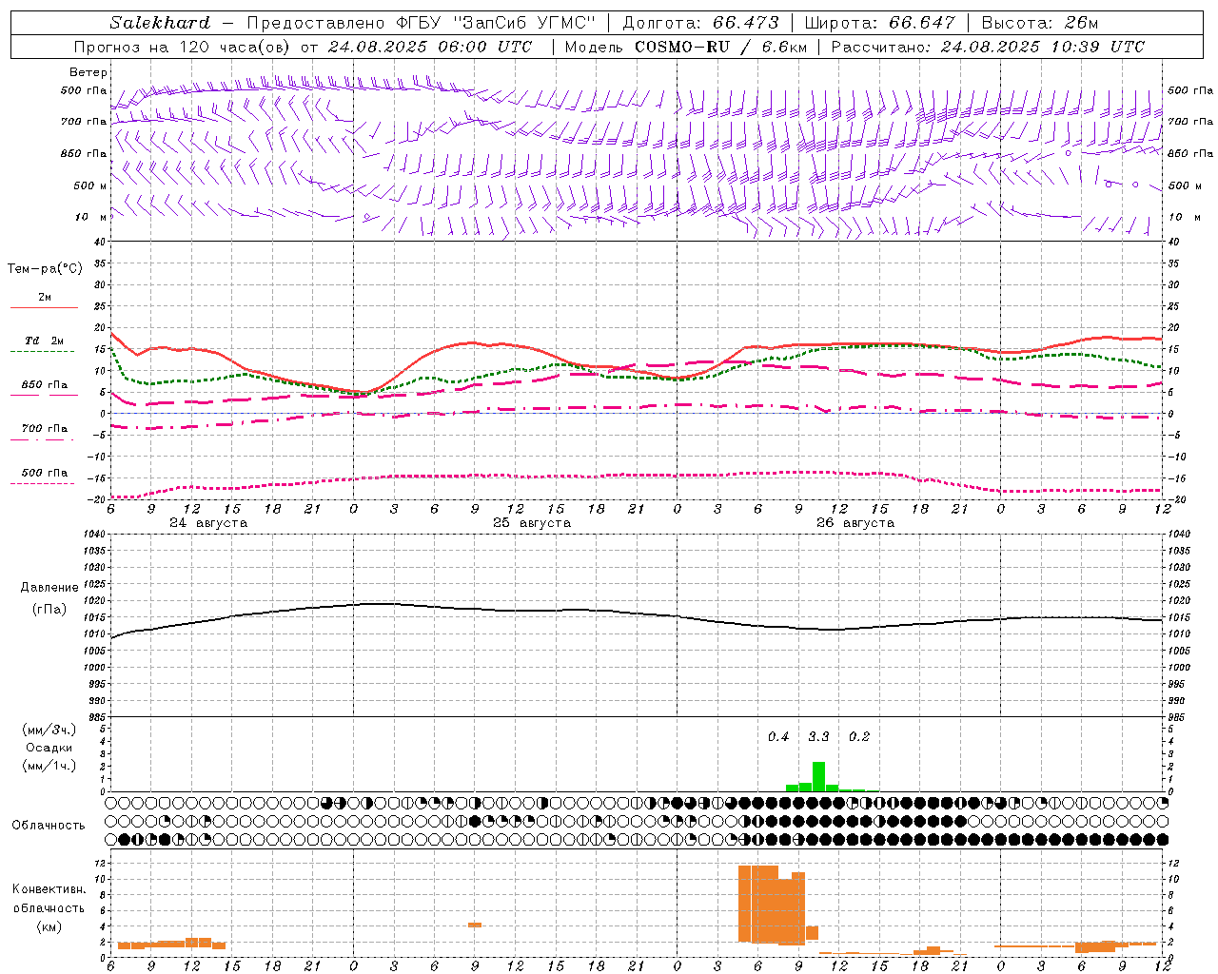Click the forecast start time 24.08.2025 06:00 UTC
Screen dimensions: 1218x974
[x=430, y=47]
